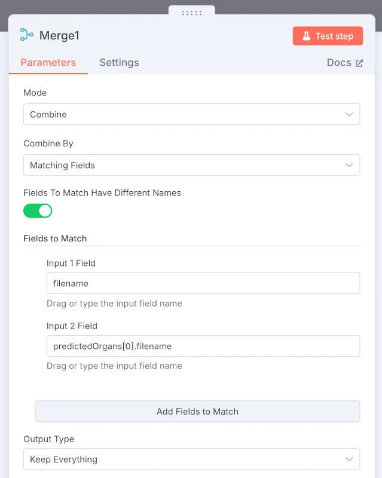382x478 pixels.
Task: Switch to the Parameters tab
Action: click(x=48, y=62)
